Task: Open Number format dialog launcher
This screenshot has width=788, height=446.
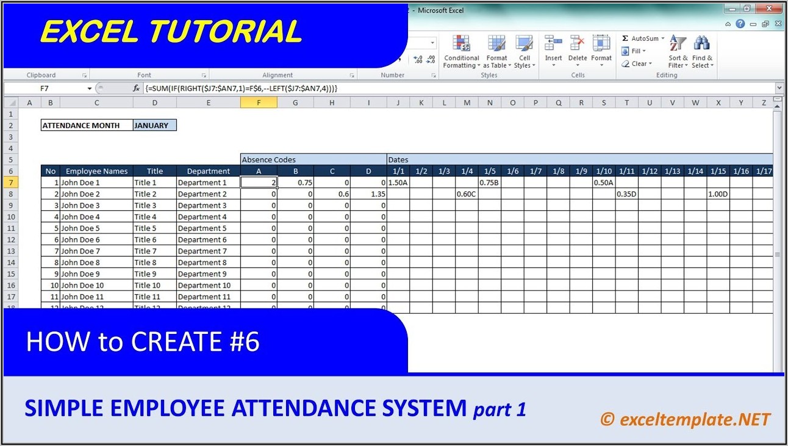Action: pos(434,76)
